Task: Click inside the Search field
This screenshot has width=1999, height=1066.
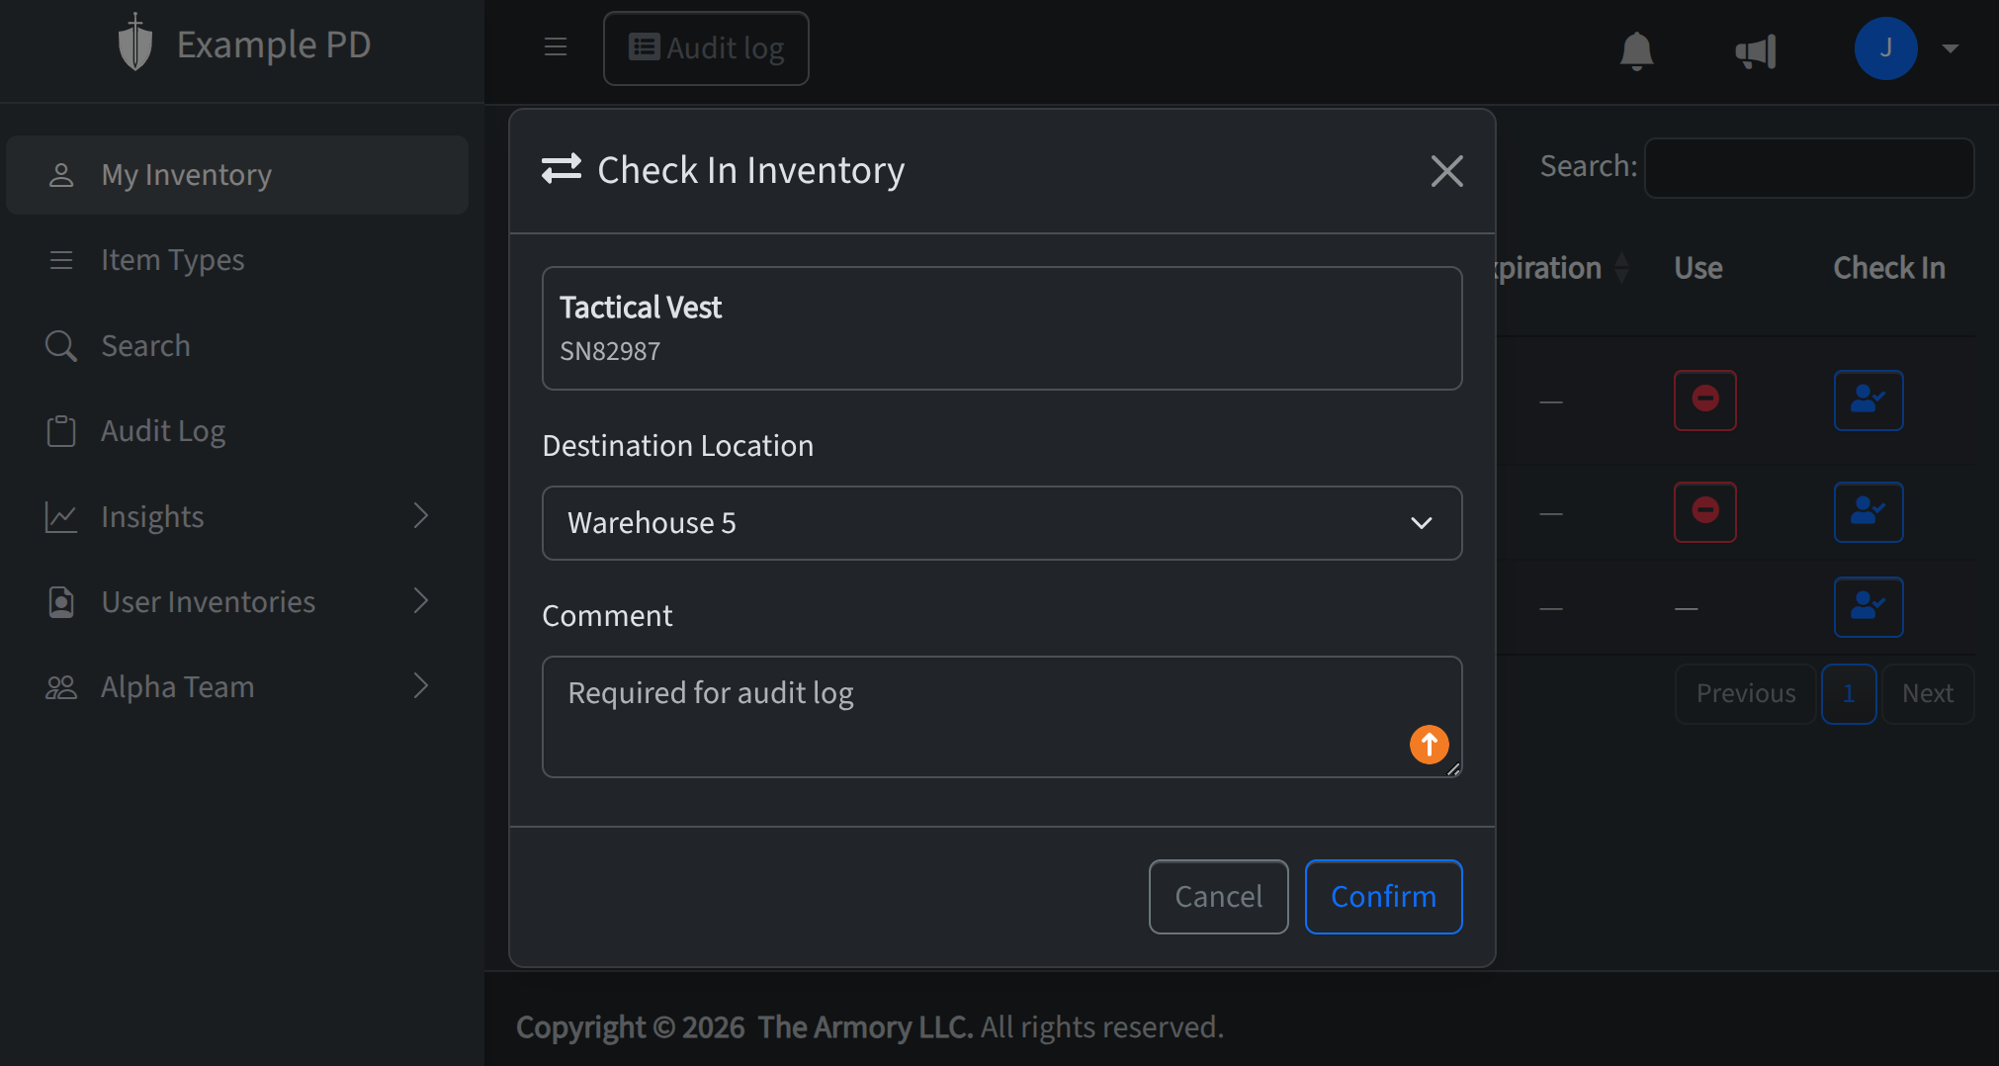Action: (x=1808, y=167)
